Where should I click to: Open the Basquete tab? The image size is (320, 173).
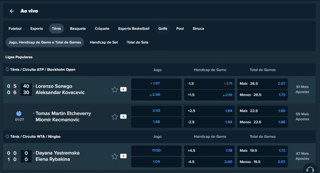pyautogui.click(x=78, y=28)
